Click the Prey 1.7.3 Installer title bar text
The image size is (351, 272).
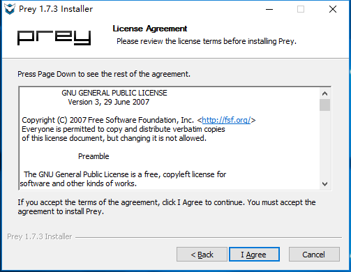[56, 9]
